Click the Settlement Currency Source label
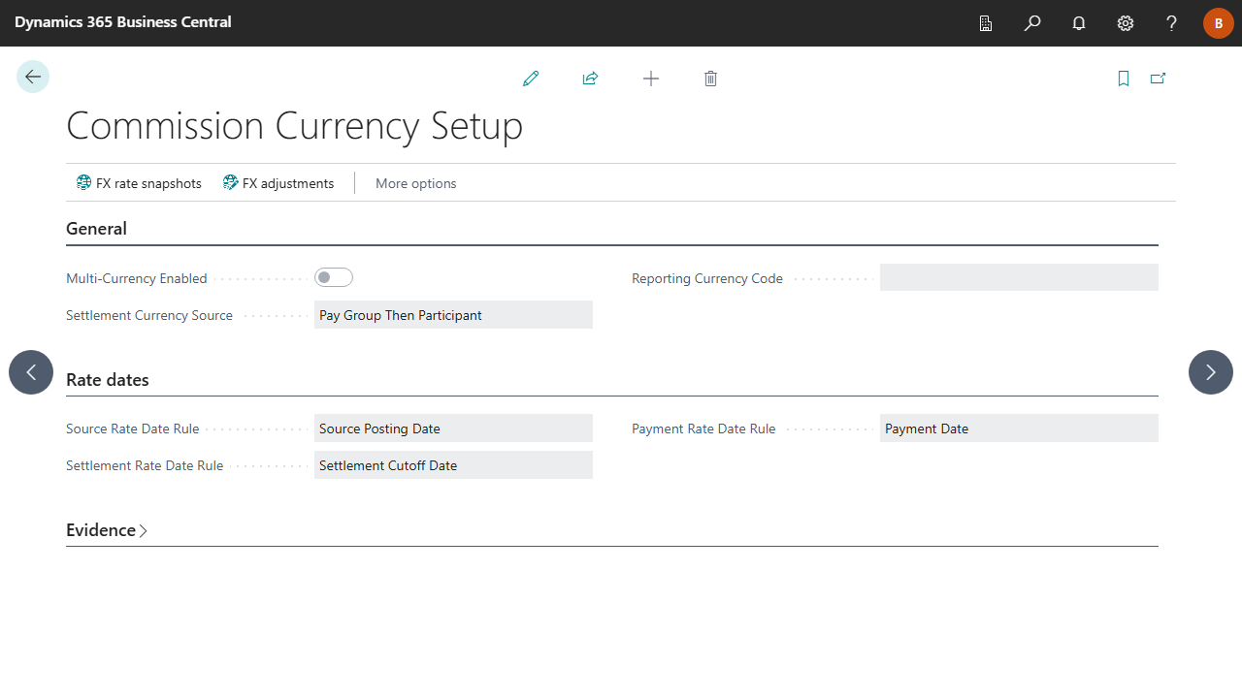Viewport: 1242px width, 698px height. click(x=149, y=315)
